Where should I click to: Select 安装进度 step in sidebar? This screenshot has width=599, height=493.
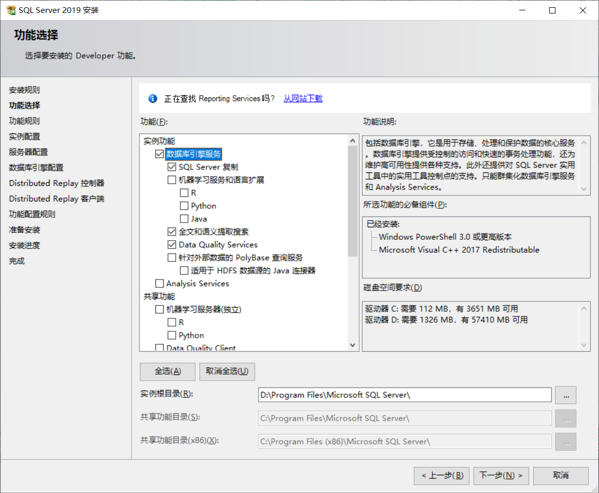point(24,245)
